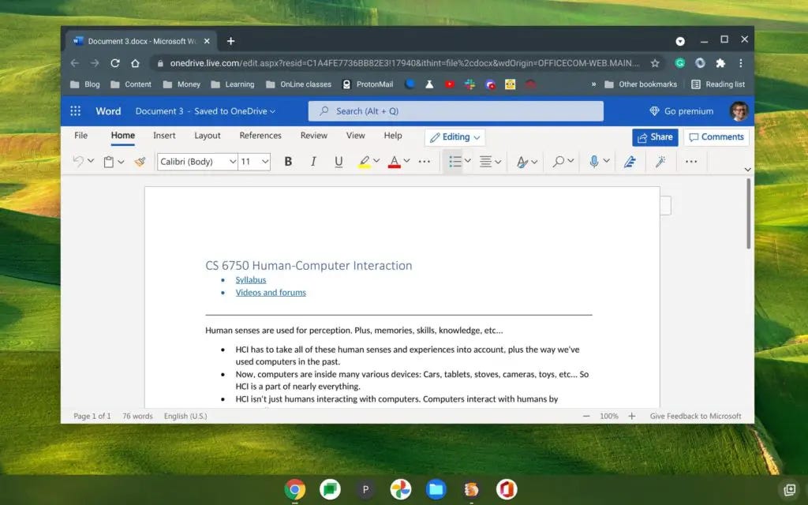Expand undo dropdown arrow
This screenshot has height=505, width=808.
(91, 161)
